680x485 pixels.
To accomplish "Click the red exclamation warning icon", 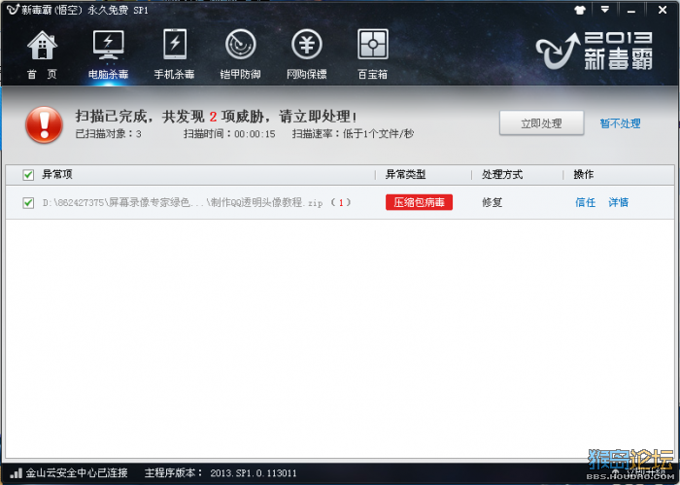I will [x=44, y=124].
